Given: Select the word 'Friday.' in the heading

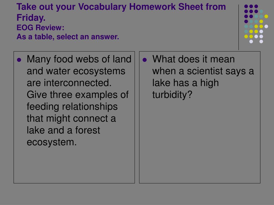Looking at the screenshot, I should pyautogui.click(x=31, y=18).
